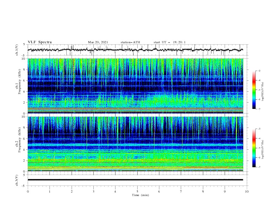Click the time axis tick label "1"

(x=49, y=191)
